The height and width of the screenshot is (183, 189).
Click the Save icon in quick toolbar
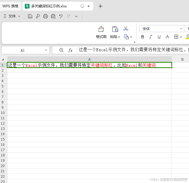[x=30, y=16]
